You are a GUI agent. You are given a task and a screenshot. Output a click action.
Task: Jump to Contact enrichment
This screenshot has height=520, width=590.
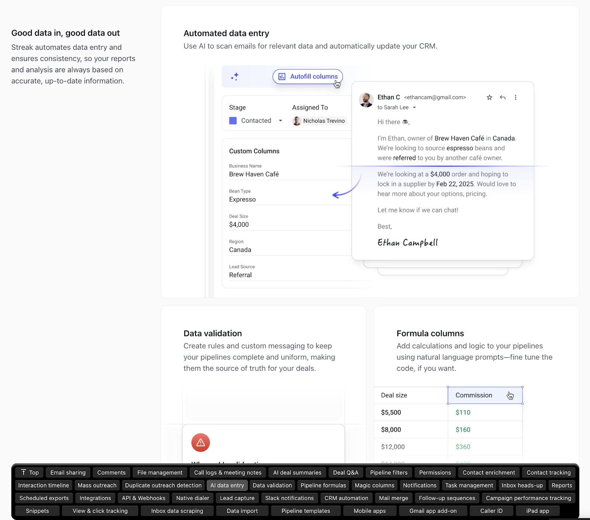pyautogui.click(x=489, y=472)
